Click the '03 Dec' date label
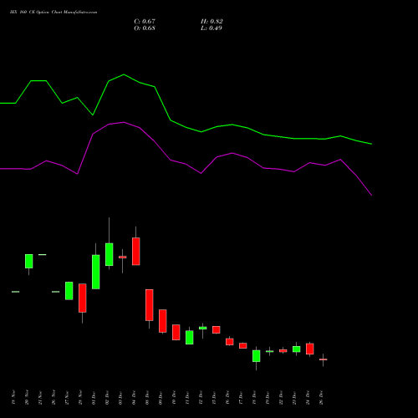The image size is (418, 418). 120,397
